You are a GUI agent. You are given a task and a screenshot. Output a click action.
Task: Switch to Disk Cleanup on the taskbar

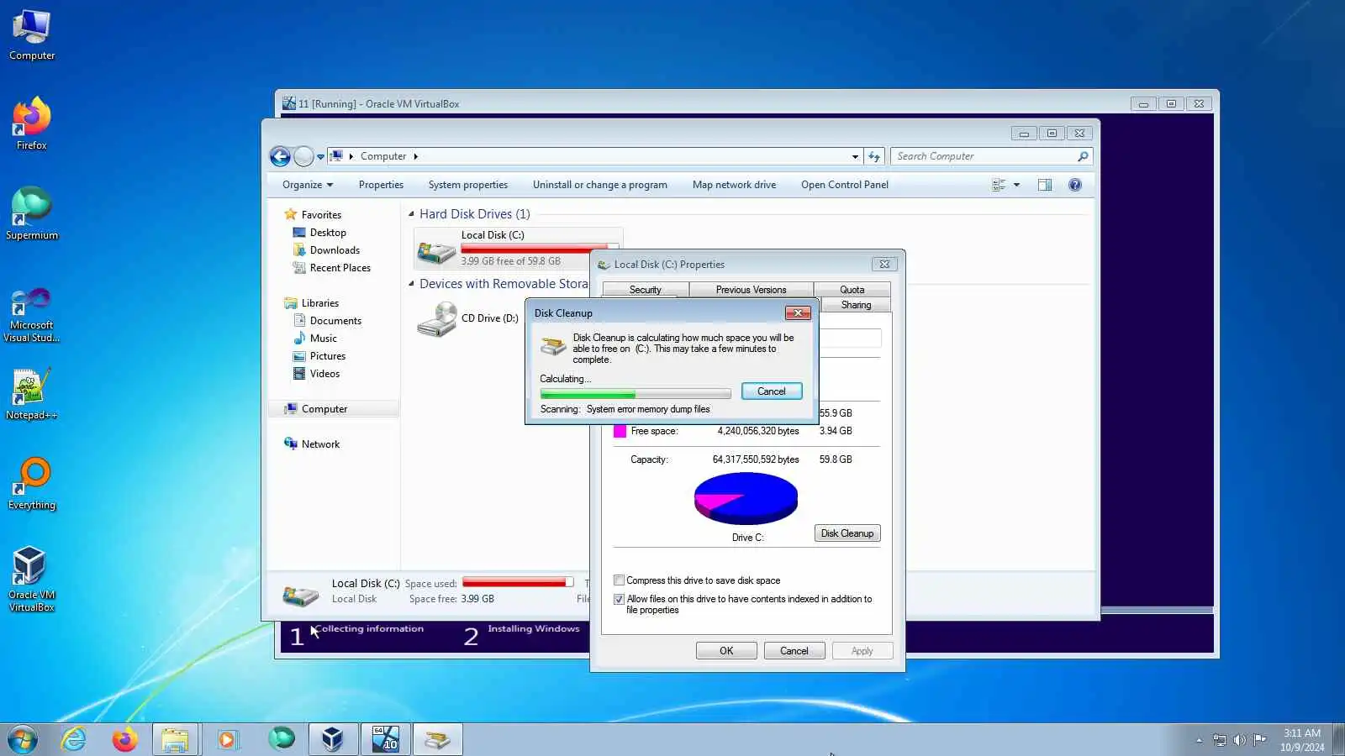coord(437,739)
